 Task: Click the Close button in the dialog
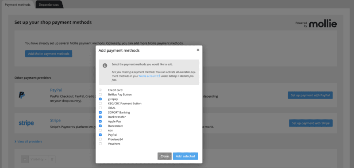[165, 156]
